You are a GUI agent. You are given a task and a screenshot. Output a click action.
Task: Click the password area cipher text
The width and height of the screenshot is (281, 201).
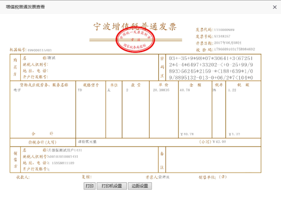tap(211, 68)
